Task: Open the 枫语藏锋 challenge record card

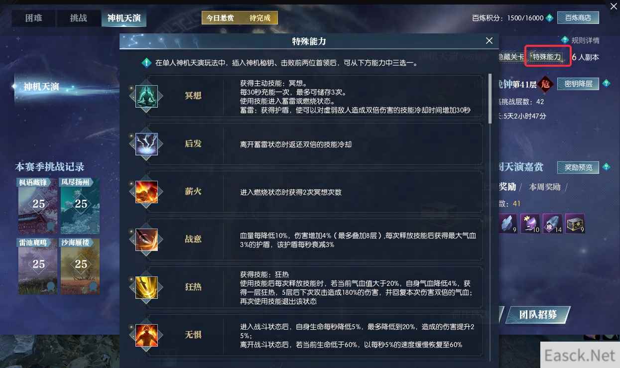Action: [38, 206]
